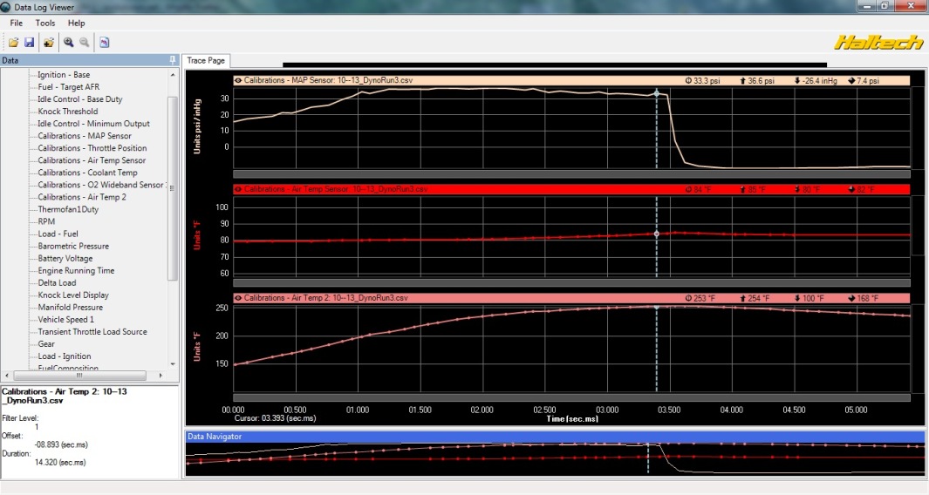The width and height of the screenshot is (929, 495).
Task: Select Battery Voltage in the channel list
Action: [x=65, y=258]
